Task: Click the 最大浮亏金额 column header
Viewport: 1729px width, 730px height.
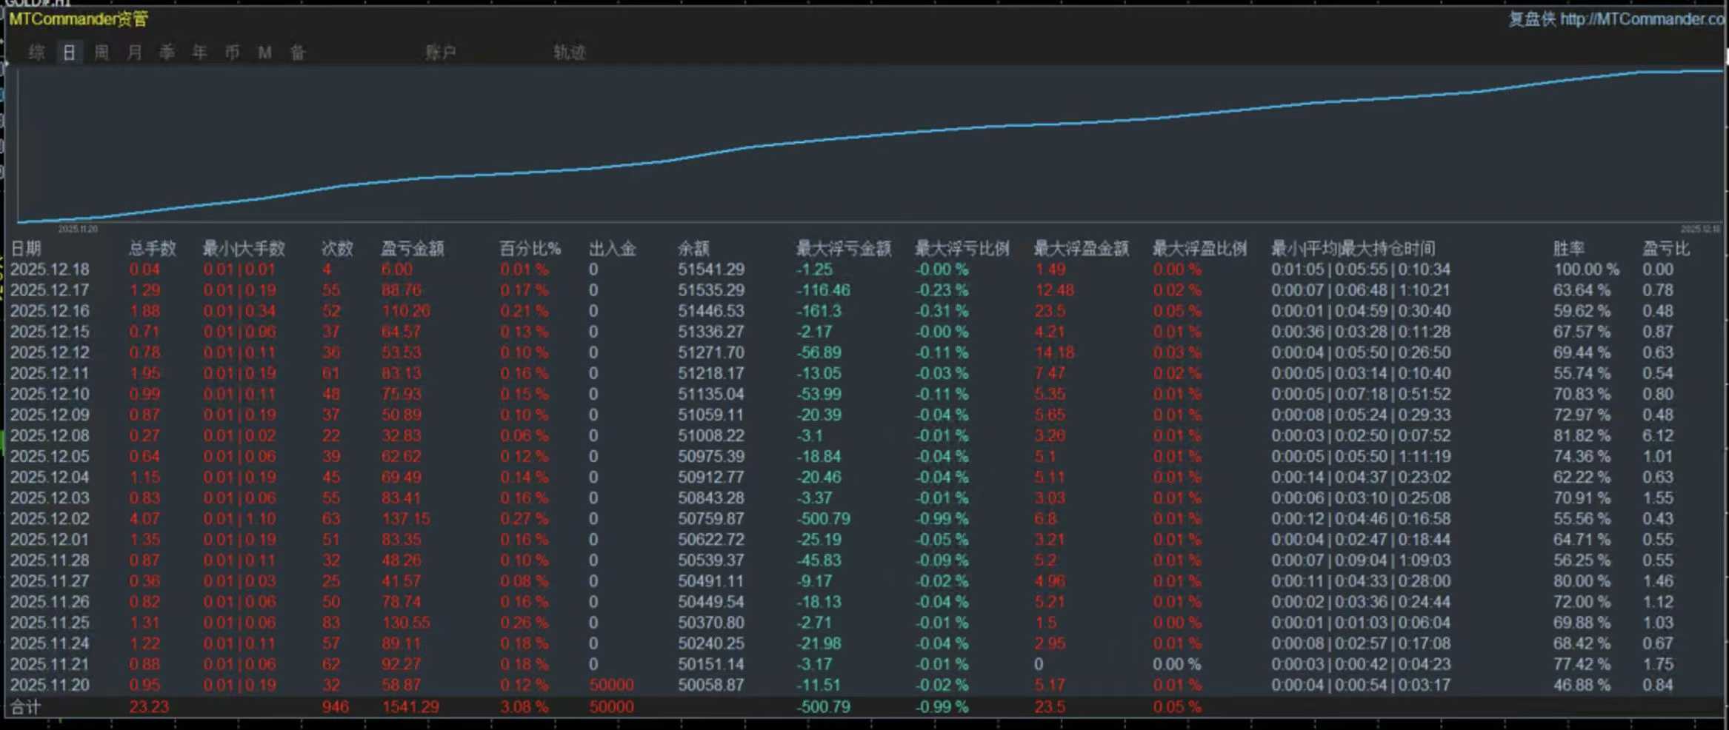Action: click(844, 249)
